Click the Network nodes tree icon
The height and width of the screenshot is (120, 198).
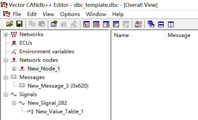pos(14,60)
